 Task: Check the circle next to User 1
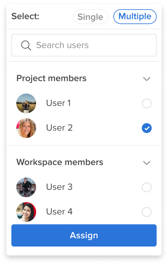[x=147, y=103]
